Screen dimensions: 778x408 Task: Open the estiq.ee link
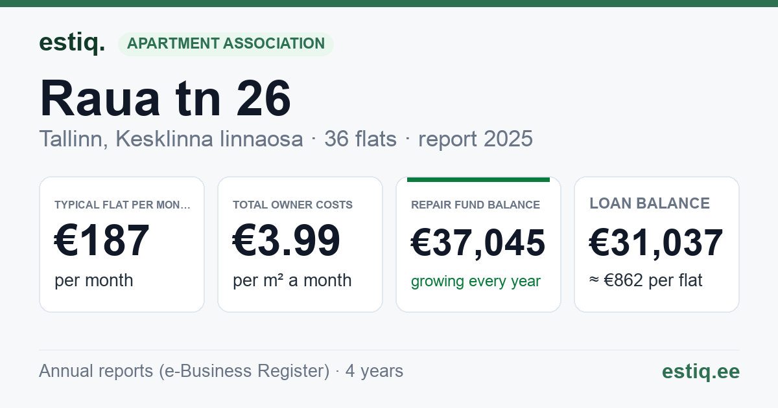coord(700,371)
